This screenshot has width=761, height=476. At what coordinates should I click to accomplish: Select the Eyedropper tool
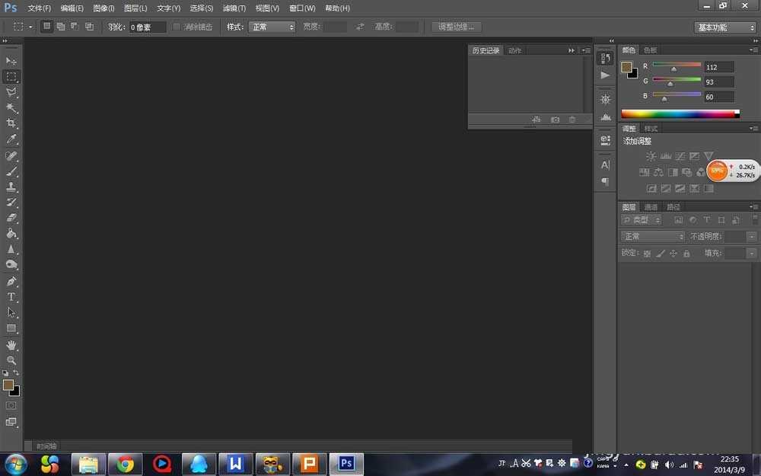pos(11,139)
